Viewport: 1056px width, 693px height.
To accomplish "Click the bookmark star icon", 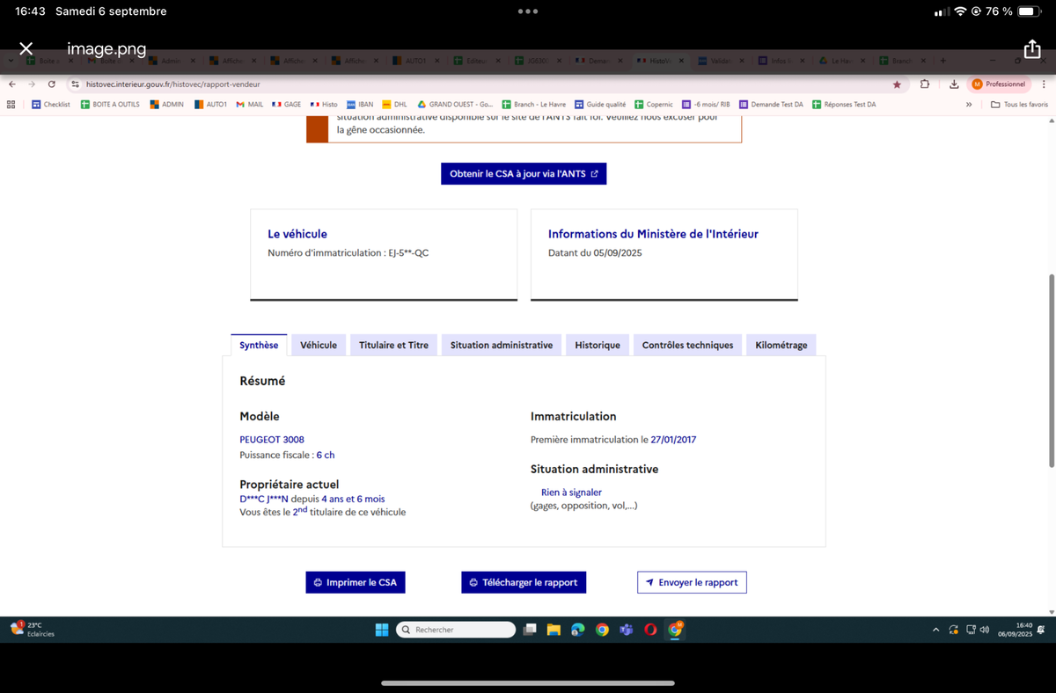I will pyautogui.click(x=897, y=84).
